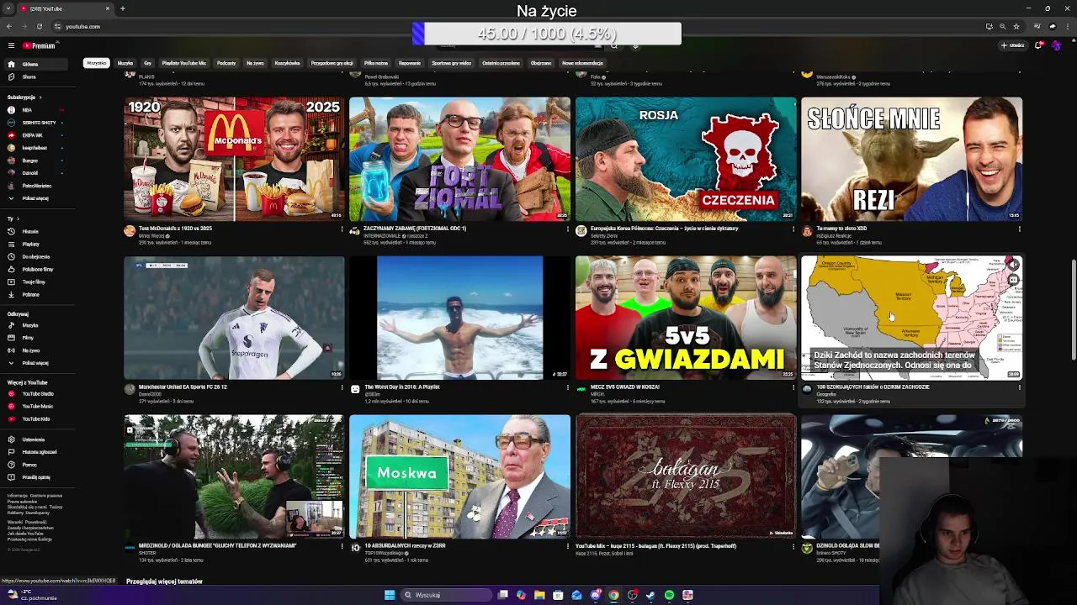Expand the Ty section header
Image resolution: width=1077 pixels, height=605 pixels.
click(13, 218)
